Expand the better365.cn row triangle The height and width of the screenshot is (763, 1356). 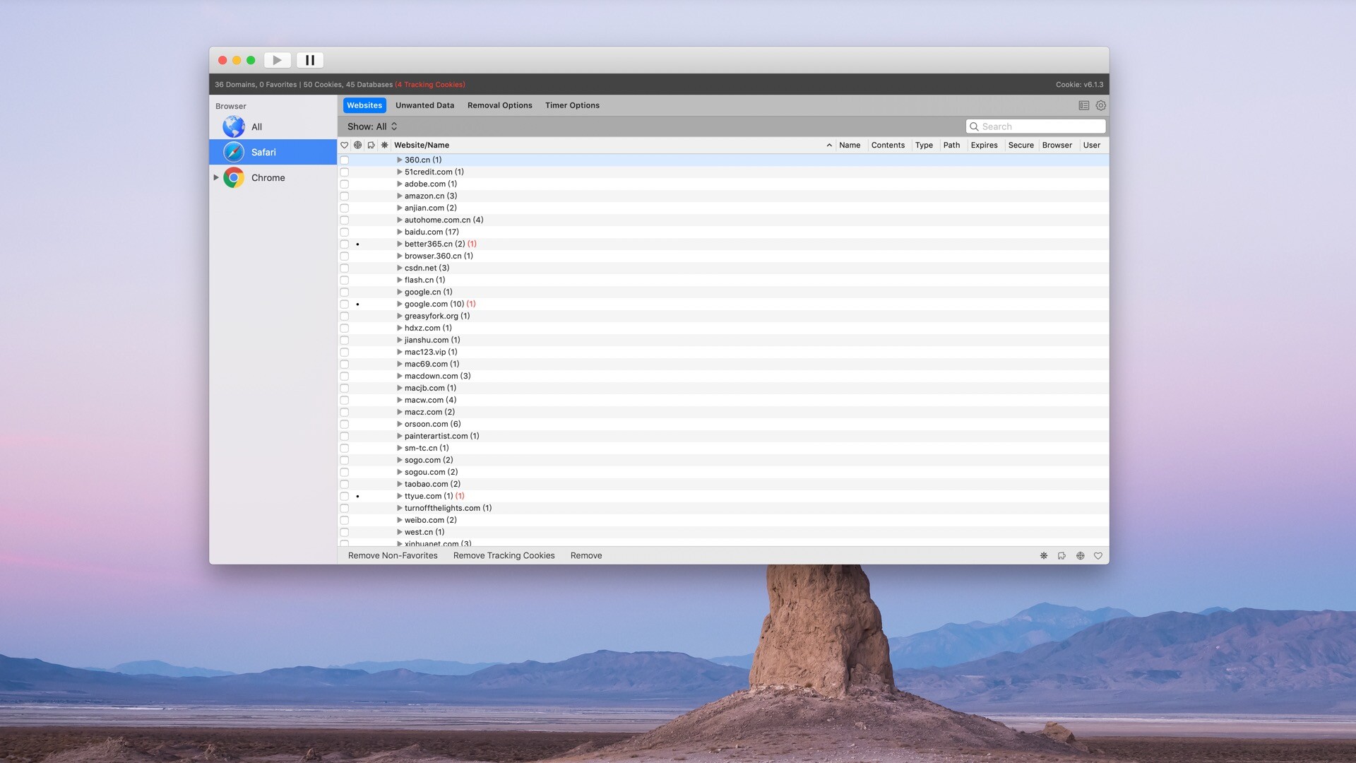(x=399, y=244)
